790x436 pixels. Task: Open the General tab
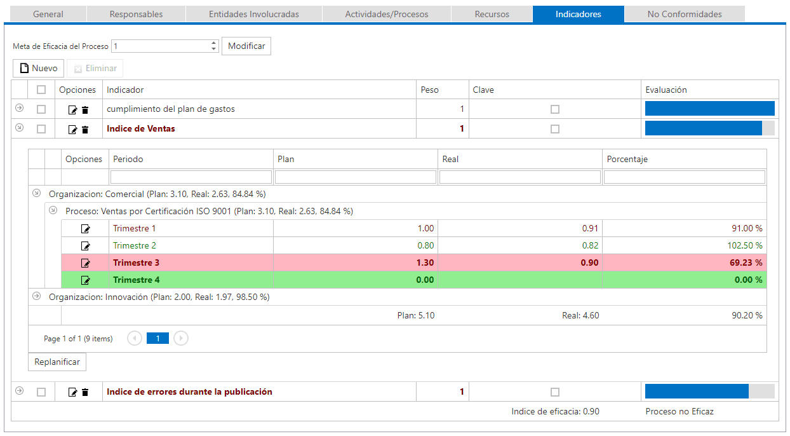[x=48, y=14]
